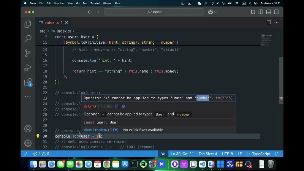The width and height of the screenshot is (304, 171).
Task: Open remote window indicator in status bar
Action: click(x=26, y=154)
